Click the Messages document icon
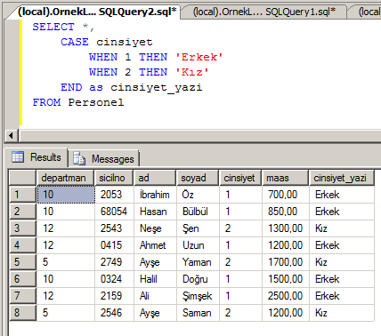The height and width of the screenshot is (336, 381). 79,158
